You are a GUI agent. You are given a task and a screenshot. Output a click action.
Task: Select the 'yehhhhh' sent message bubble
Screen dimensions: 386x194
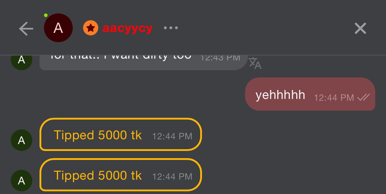pos(310,94)
